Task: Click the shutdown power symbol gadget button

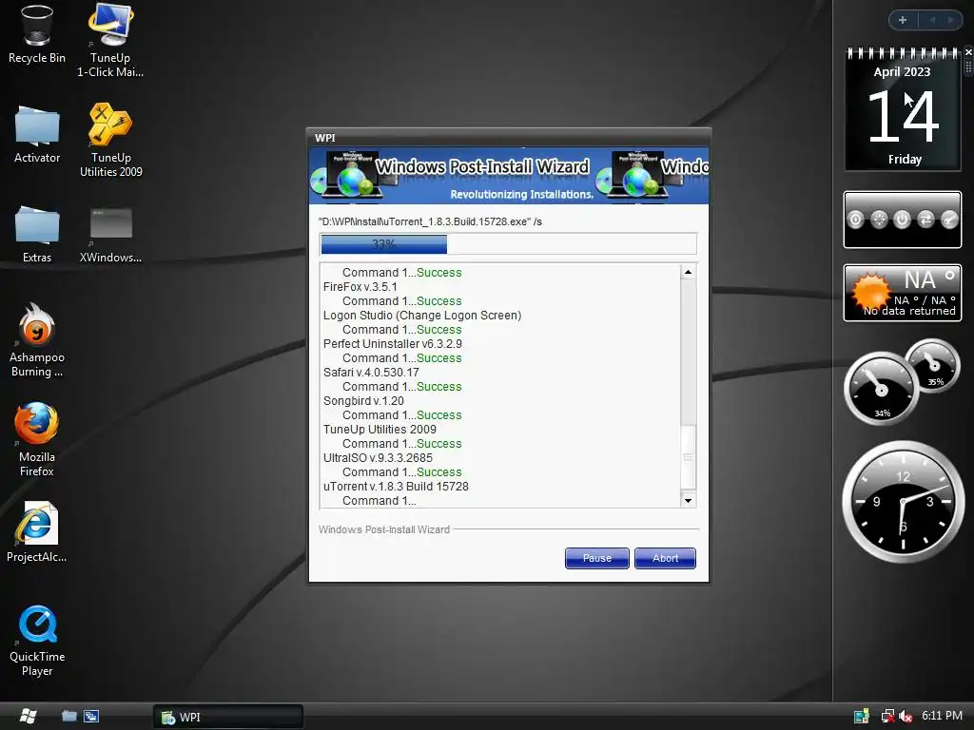Action: tap(902, 220)
